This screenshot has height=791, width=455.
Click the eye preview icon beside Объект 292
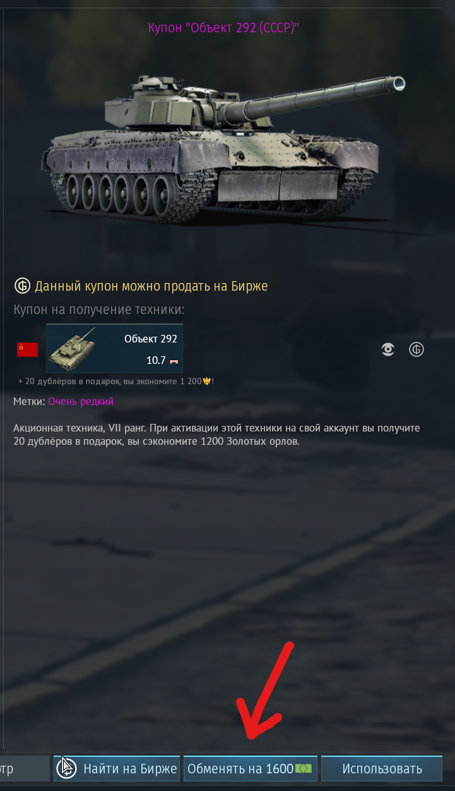(388, 349)
